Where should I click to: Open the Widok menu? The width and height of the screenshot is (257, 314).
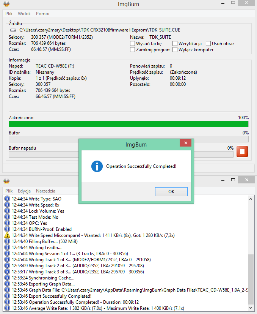tap(24, 14)
